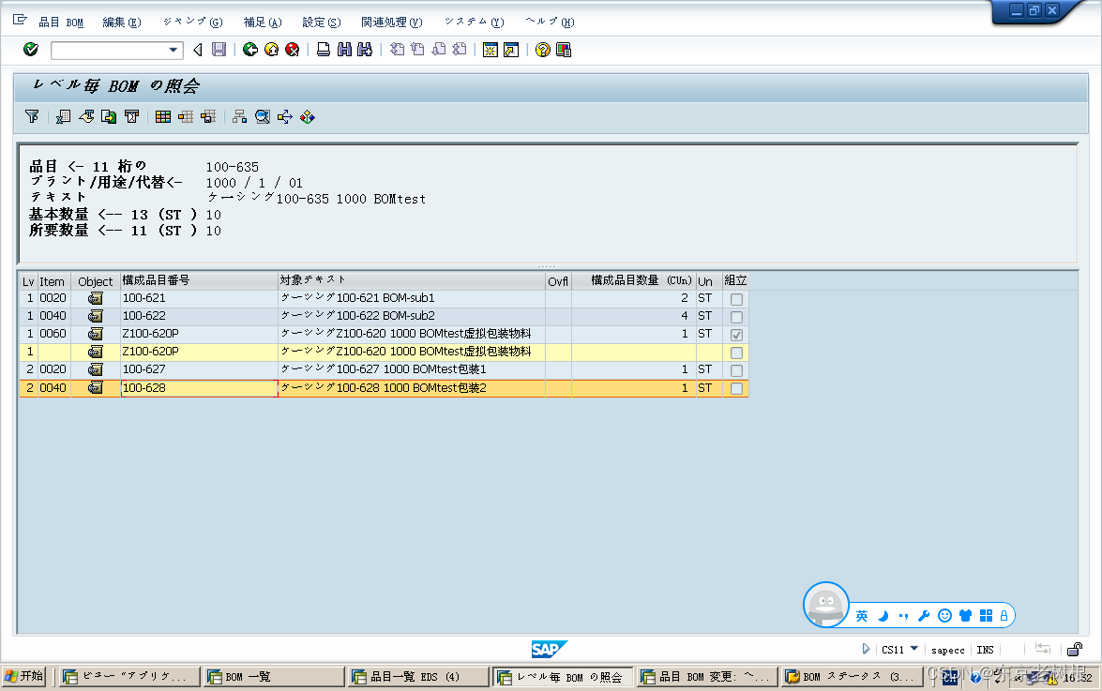Click the red Cancel icon
This screenshot has height=691, width=1102.
click(292, 49)
